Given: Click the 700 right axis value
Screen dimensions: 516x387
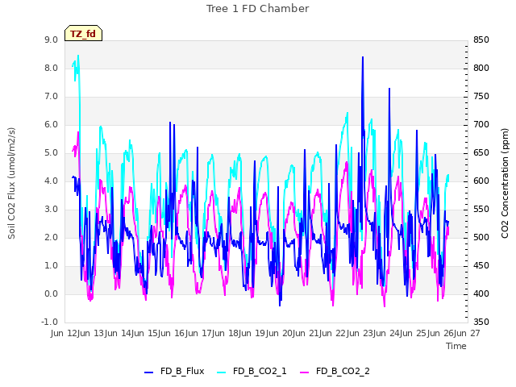Looking at the screenshot, I should 481,125.
